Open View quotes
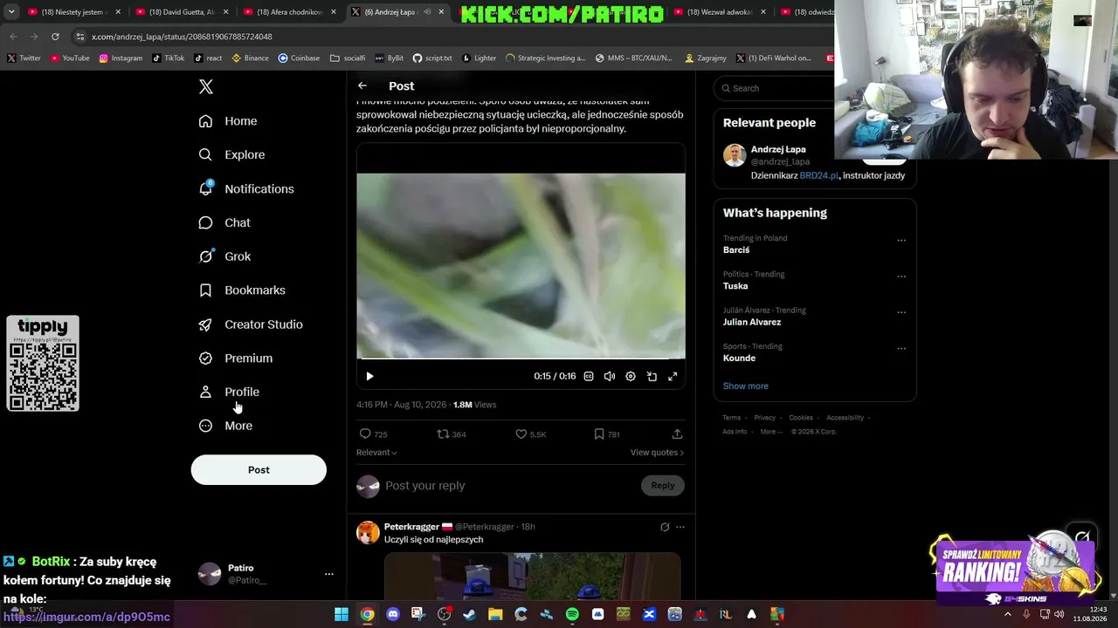The height and width of the screenshot is (628, 1118). pyautogui.click(x=657, y=453)
